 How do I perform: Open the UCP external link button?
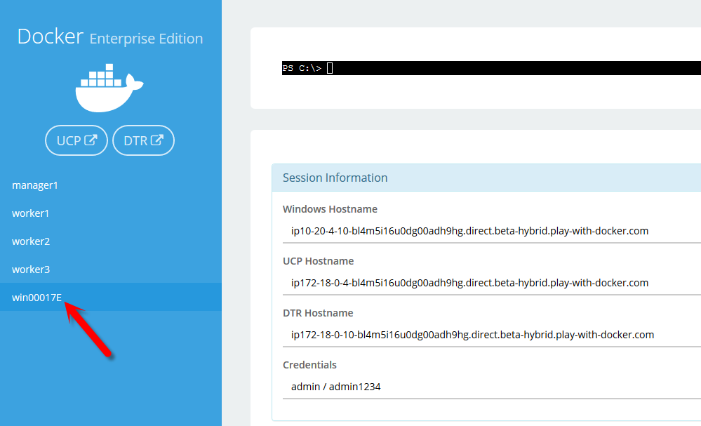pyautogui.click(x=76, y=140)
